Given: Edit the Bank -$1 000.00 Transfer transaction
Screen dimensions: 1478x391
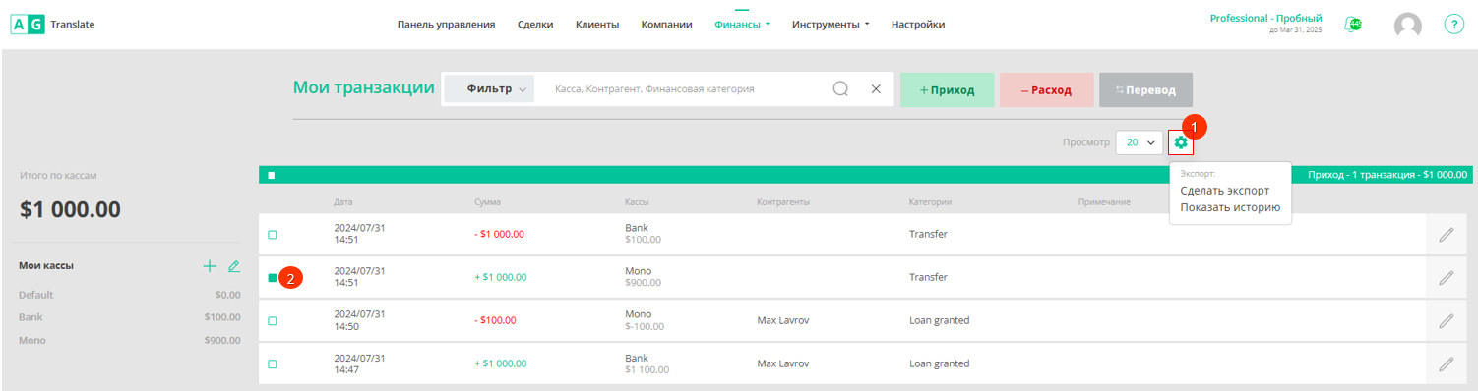Looking at the screenshot, I should [x=1446, y=235].
